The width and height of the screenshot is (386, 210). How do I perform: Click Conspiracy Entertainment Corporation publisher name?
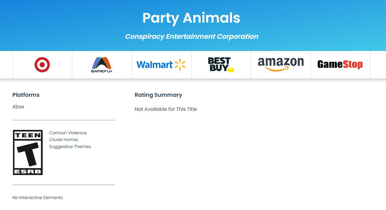click(191, 36)
